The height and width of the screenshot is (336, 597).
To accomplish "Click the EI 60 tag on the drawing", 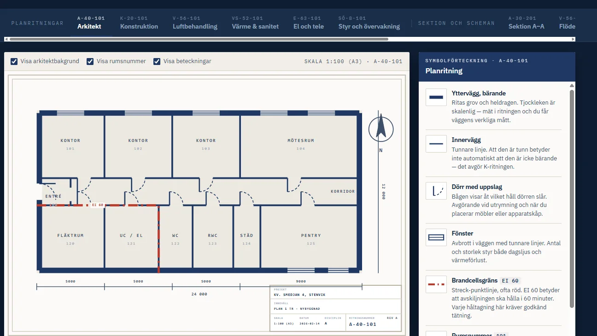I will coord(98,205).
